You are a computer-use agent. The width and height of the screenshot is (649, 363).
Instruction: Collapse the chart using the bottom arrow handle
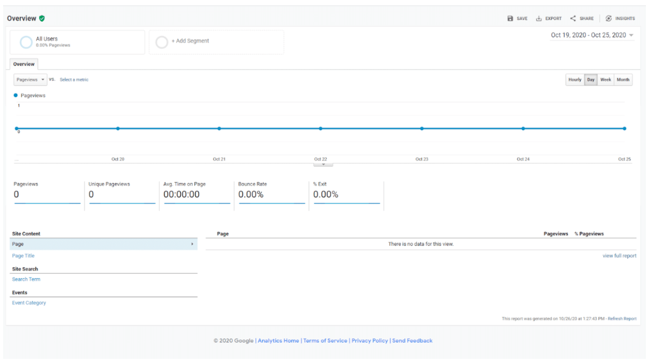click(x=323, y=165)
